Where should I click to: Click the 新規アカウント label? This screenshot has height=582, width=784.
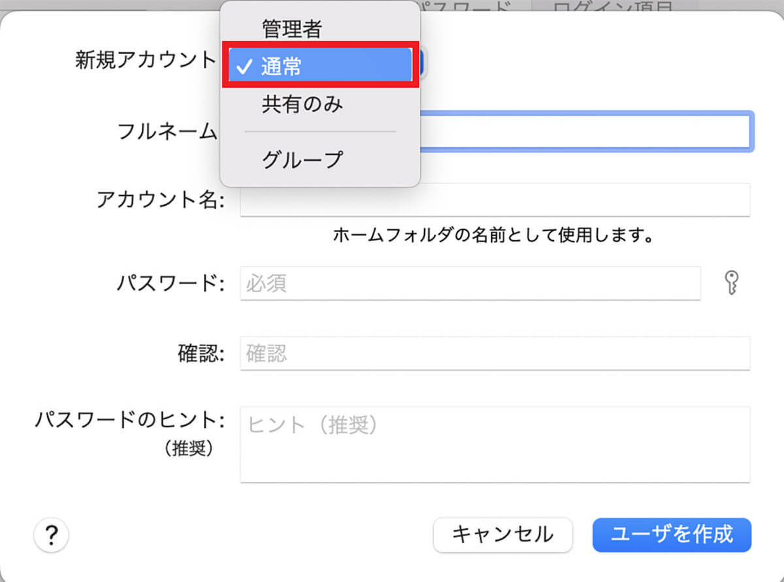tap(146, 60)
